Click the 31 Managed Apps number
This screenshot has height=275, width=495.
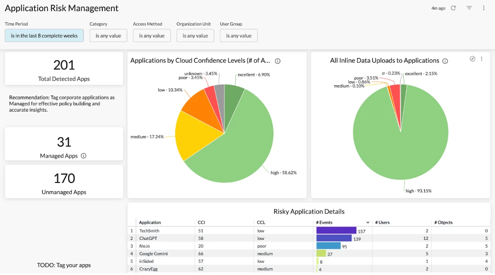[x=64, y=142]
